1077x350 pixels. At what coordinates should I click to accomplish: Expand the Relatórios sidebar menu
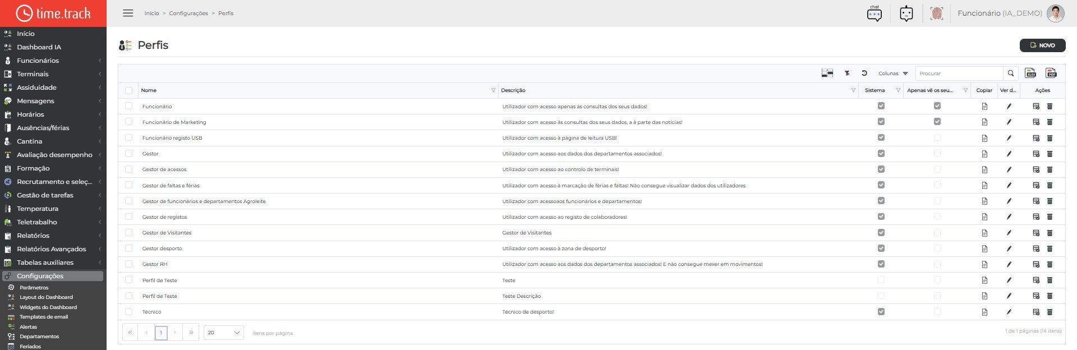[x=53, y=236]
